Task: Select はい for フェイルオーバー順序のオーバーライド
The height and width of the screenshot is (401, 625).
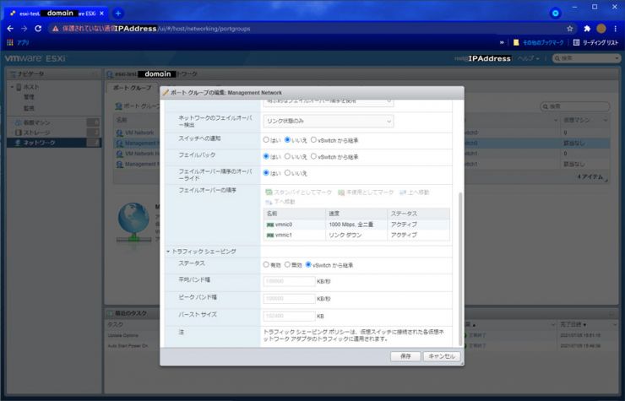Action: click(x=266, y=173)
